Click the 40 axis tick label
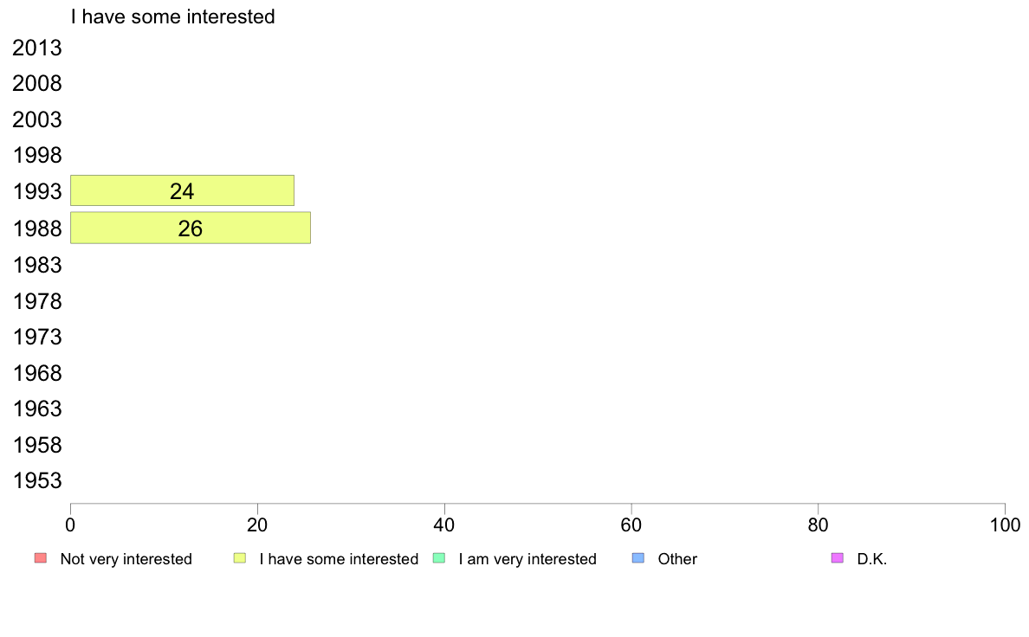The height and width of the screenshot is (637, 1029). (x=444, y=525)
